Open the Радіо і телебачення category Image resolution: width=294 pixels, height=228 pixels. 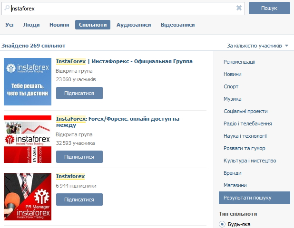click(x=248, y=123)
